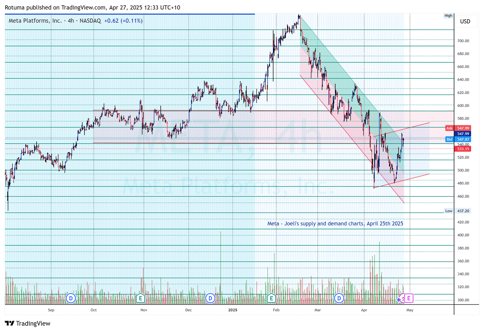Click the 2025 label on the time axis
Screen dimensions: 484x332
(233, 310)
